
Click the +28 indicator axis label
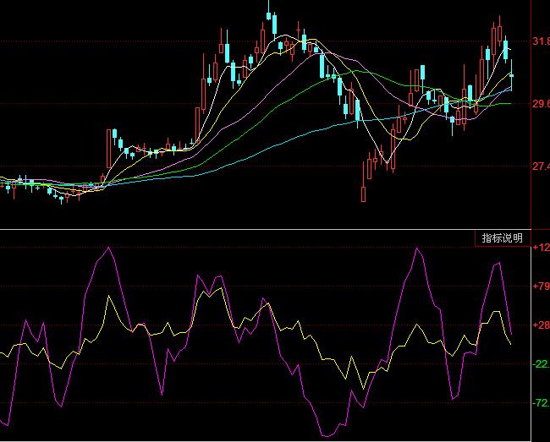(540, 325)
